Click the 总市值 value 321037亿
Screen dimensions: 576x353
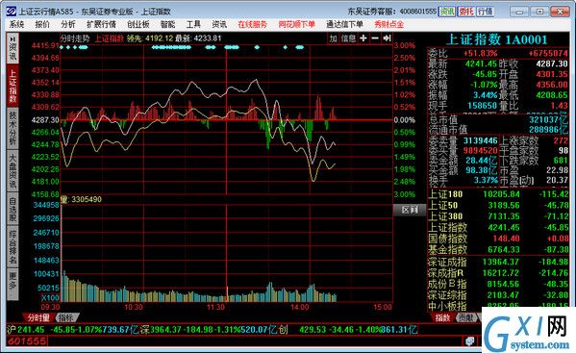(x=548, y=119)
